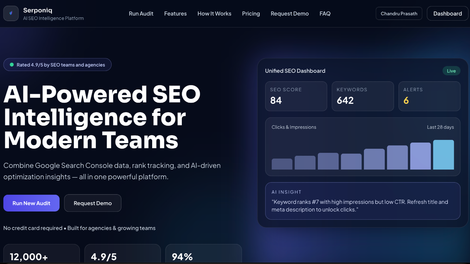The width and height of the screenshot is (470, 264).
Task: Click the outlined Request Demo hero button
Action: click(x=93, y=203)
